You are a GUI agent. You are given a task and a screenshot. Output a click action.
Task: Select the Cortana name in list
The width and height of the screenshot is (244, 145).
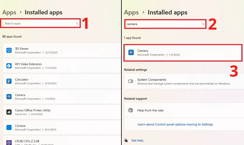[20, 126]
